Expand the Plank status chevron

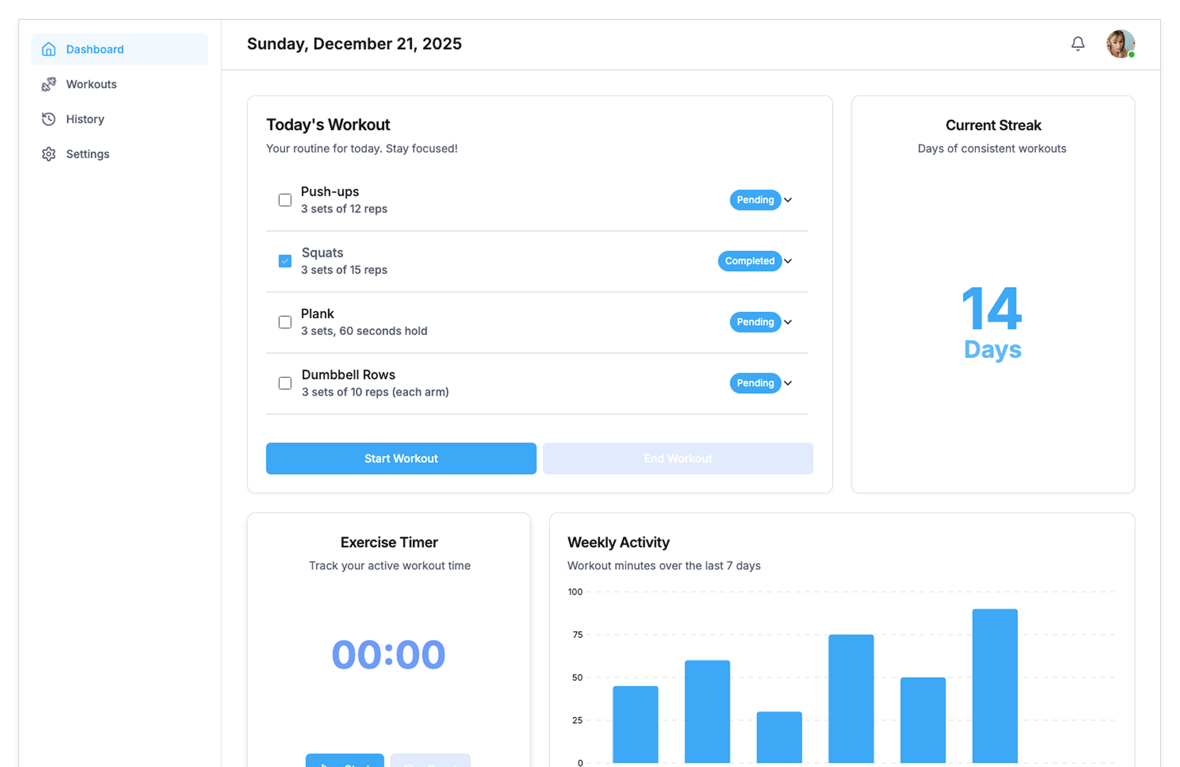pos(788,322)
